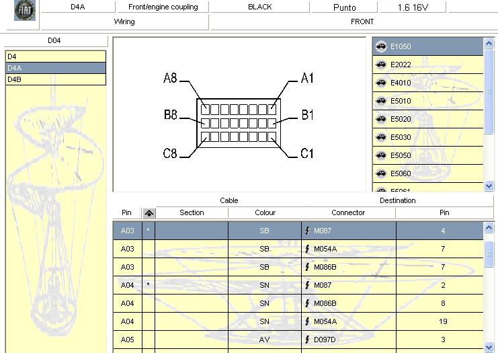This screenshot has height=353, width=498.
Task: Click the D4A field in top header
Action: [78, 7]
